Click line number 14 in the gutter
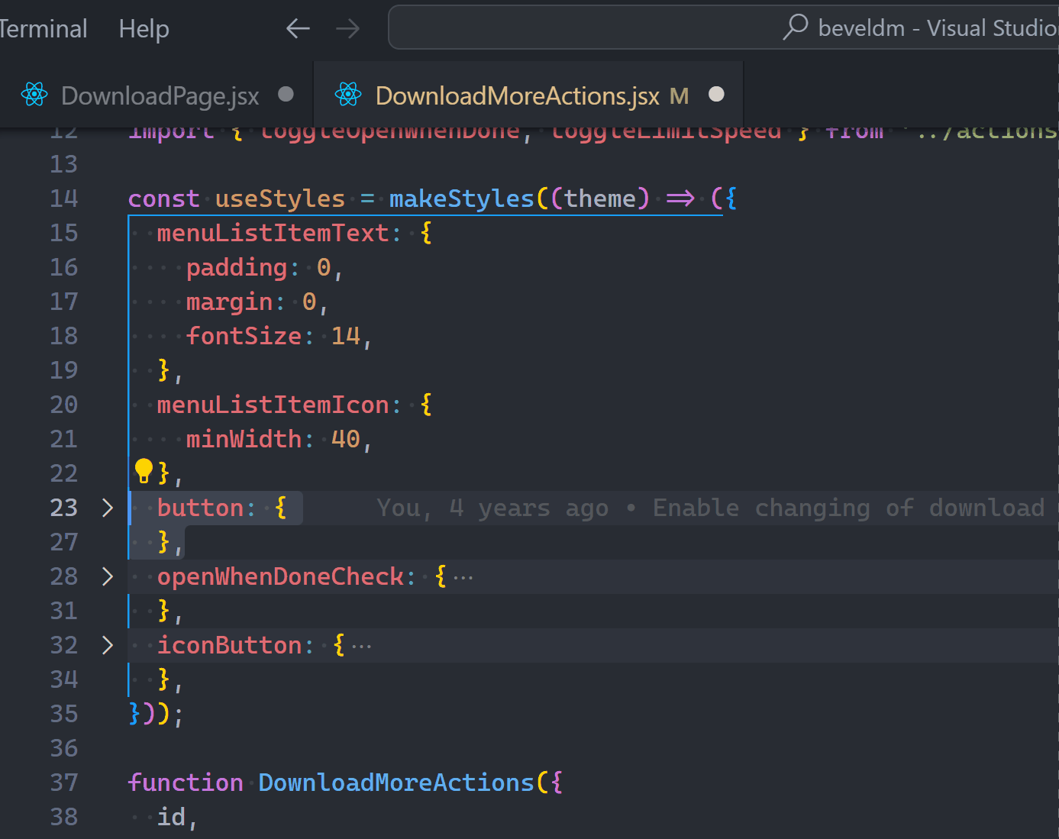This screenshot has width=1059, height=839. pos(64,199)
